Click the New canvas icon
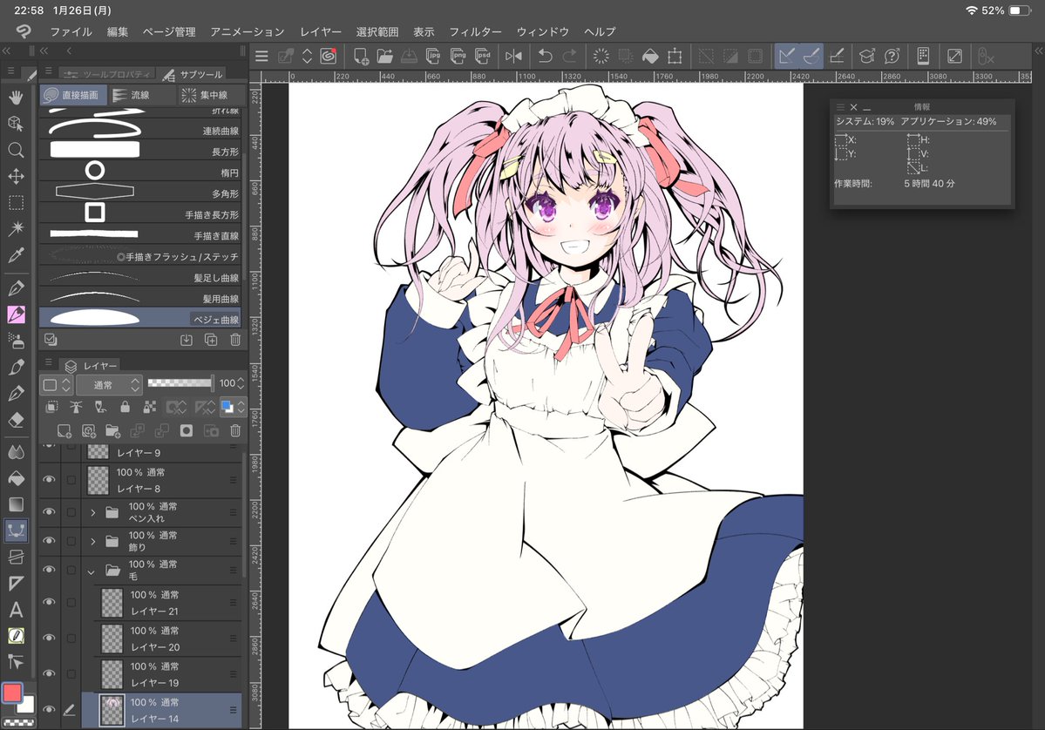The image size is (1045, 730). tap(361, 56)
